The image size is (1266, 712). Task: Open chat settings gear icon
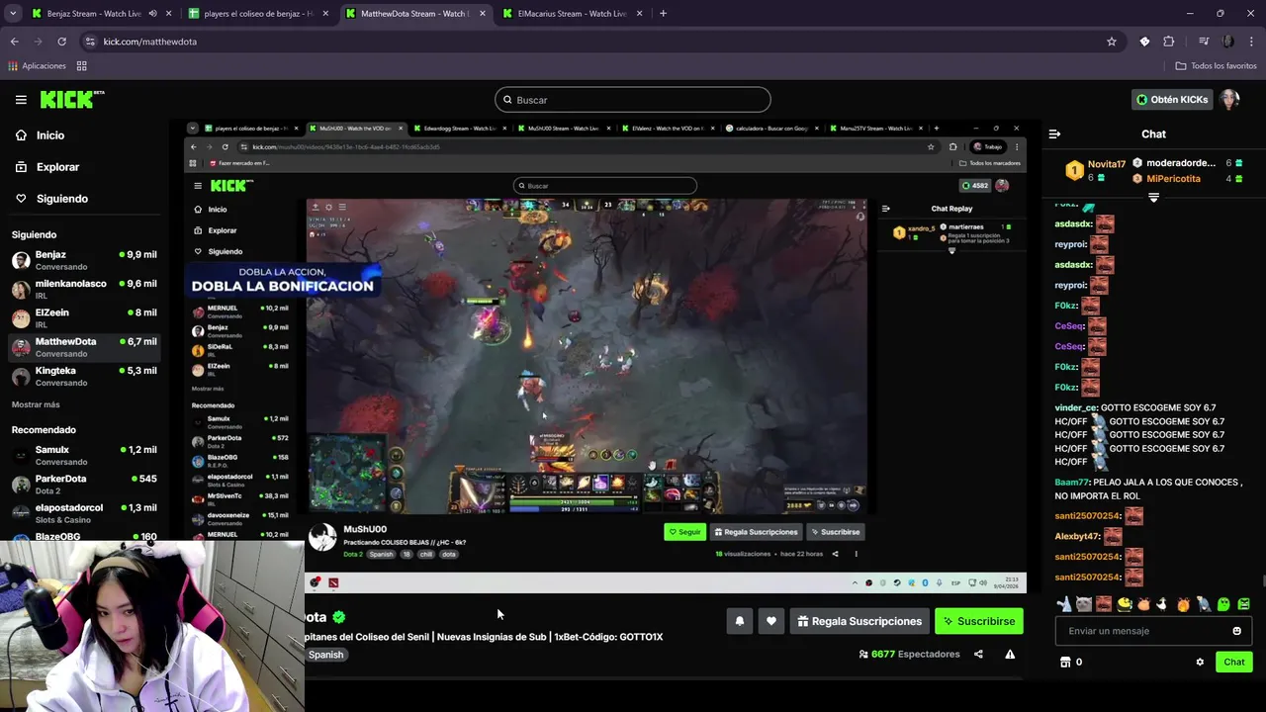coord(1200,662)
